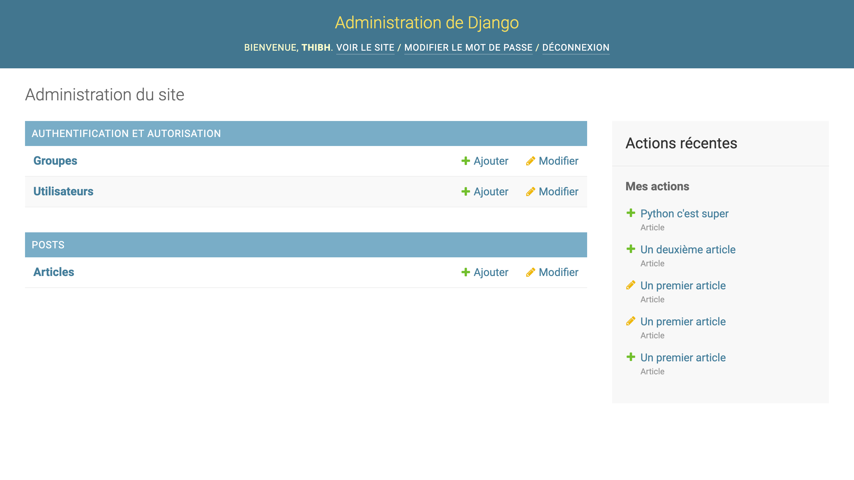Click the plus icon in Utilisateurs row
This screenshot has height=480, width=854.
pos(465,192)
